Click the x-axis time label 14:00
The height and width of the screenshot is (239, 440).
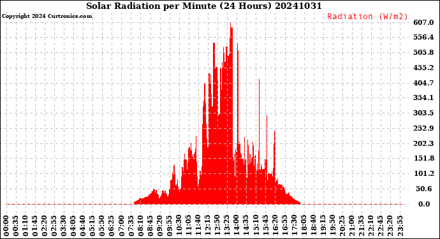coord(237,226)
